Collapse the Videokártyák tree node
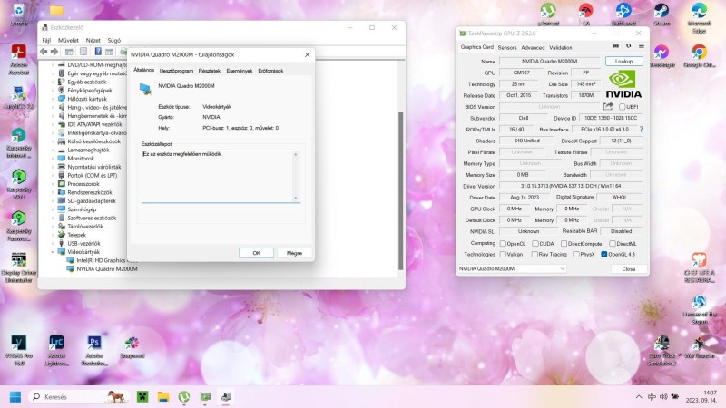Screen dimensions: 726x408 [53, 252]
